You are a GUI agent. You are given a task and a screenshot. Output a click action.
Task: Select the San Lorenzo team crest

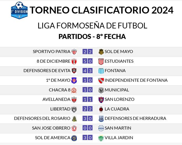pos(101,100)
